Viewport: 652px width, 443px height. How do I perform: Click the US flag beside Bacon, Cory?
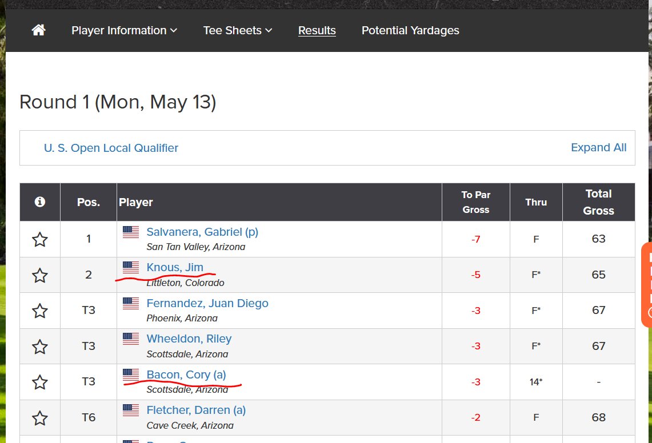pos(130,374)
